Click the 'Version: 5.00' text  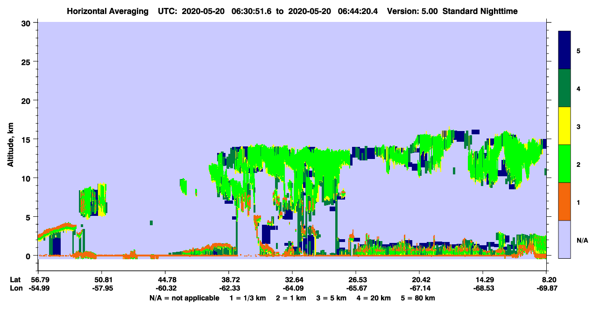pos(412,11)
